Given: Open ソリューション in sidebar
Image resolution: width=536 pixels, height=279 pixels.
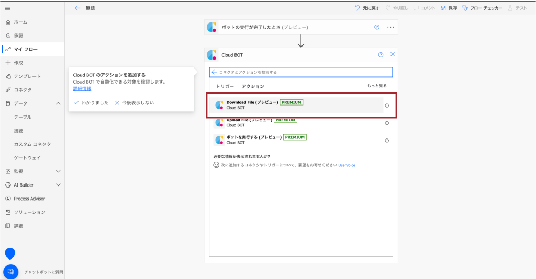Looking at the screenshot, I should coord(30,212).
